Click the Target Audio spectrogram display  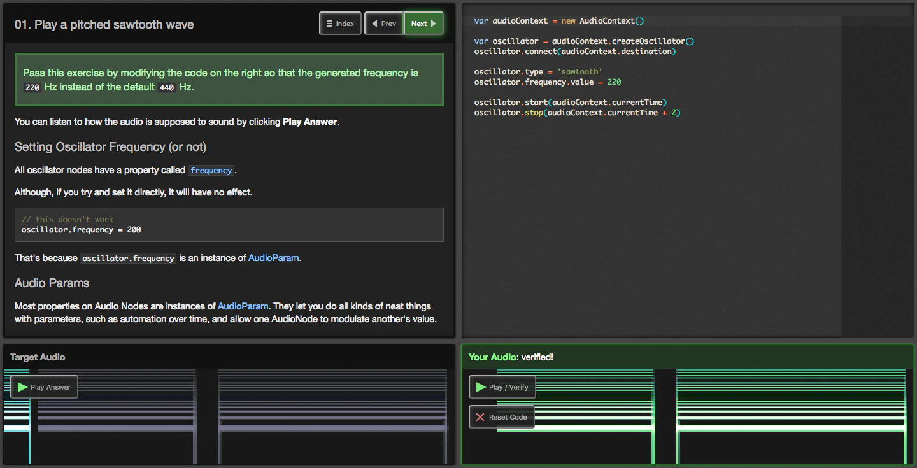pos(229,416)
